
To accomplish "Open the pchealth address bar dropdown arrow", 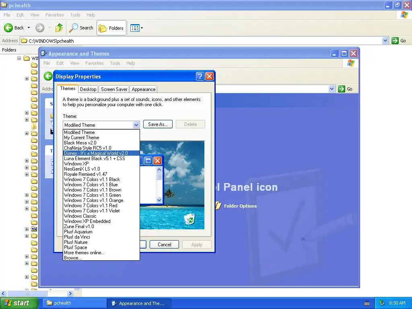I will (x=385, y=41).
